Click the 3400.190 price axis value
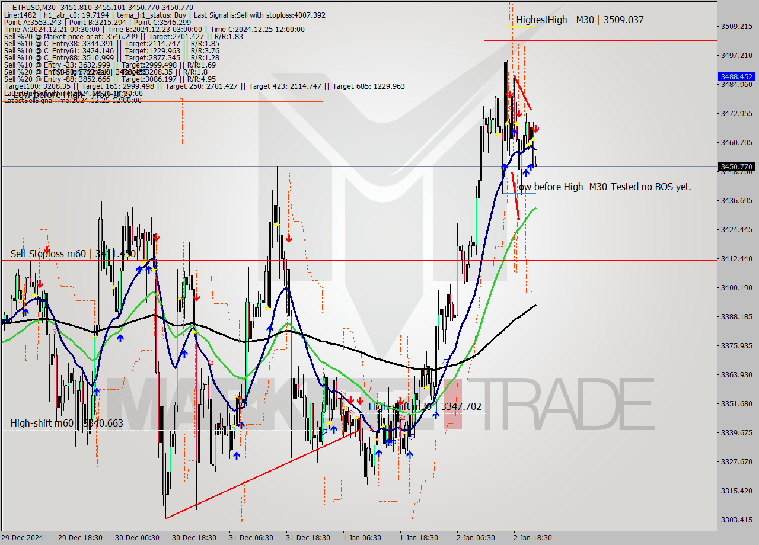759x545 pixels. click(736, 287)
